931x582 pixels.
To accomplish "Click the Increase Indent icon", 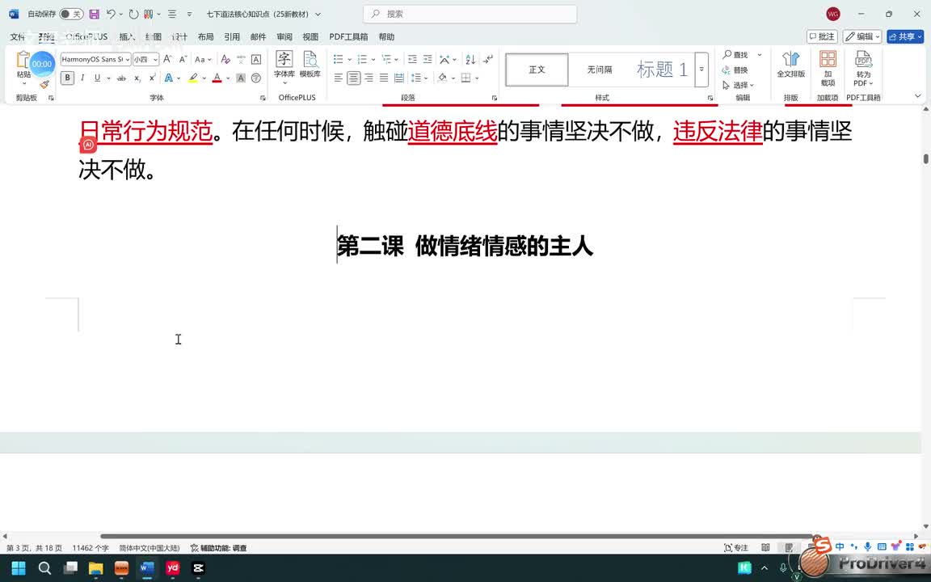I will pyautogui.click(x=428, y=59).
